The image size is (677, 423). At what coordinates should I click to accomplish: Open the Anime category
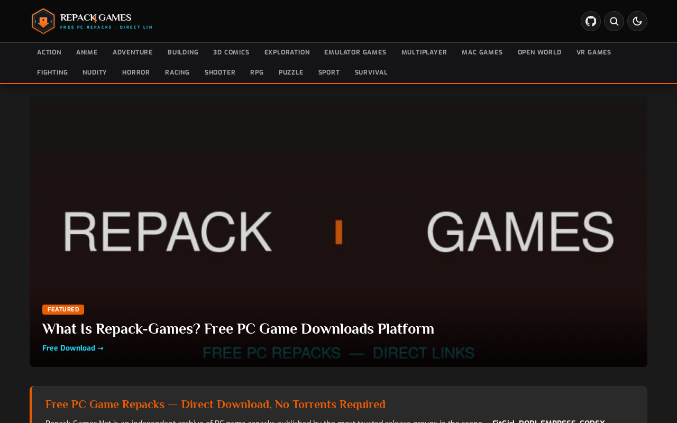87,52
